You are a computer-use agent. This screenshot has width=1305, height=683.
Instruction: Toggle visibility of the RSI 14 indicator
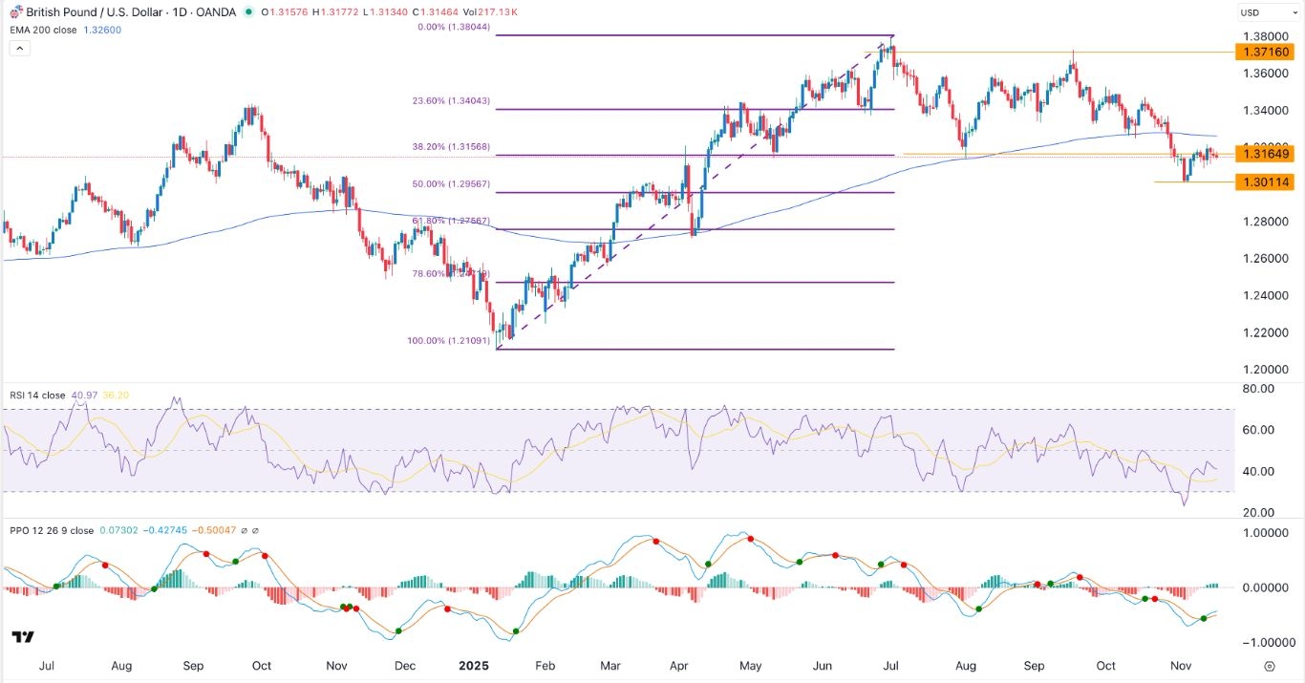pos(38,395)
